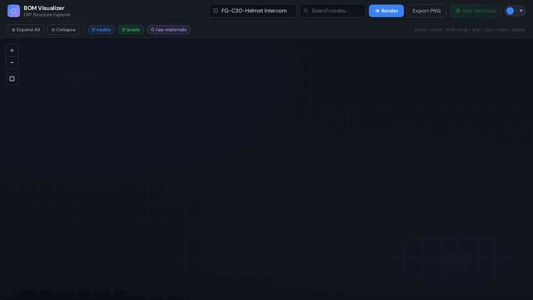
Task: Click the ERP Structure Explorer subtitle
Action: (47, 15)
